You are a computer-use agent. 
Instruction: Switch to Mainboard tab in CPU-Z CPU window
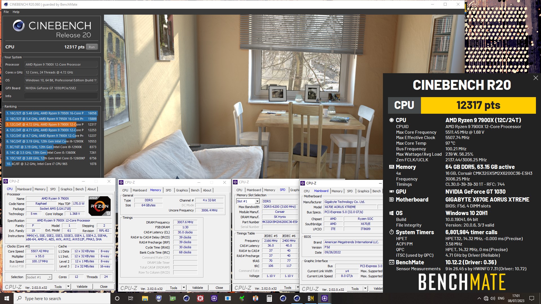pyautogui.click(x=24, y=189)
